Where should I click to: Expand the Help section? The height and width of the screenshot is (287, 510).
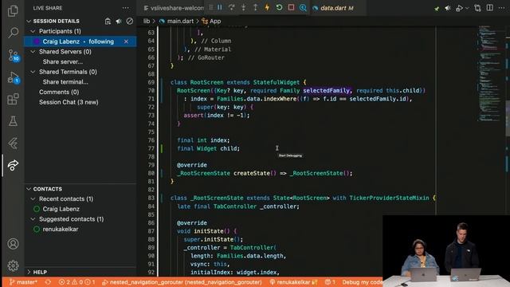(x=29, y=272)
